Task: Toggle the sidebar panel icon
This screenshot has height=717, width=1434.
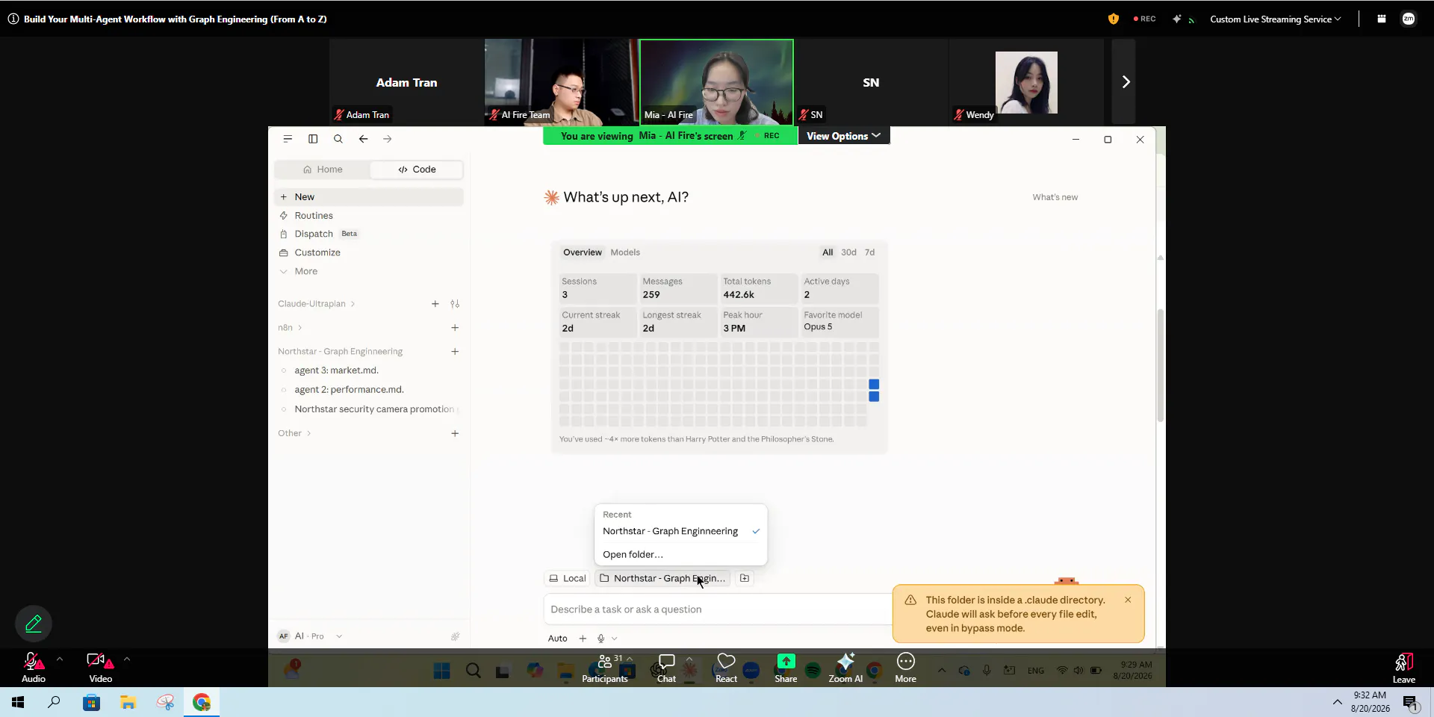Action: (x=313, y=139)
